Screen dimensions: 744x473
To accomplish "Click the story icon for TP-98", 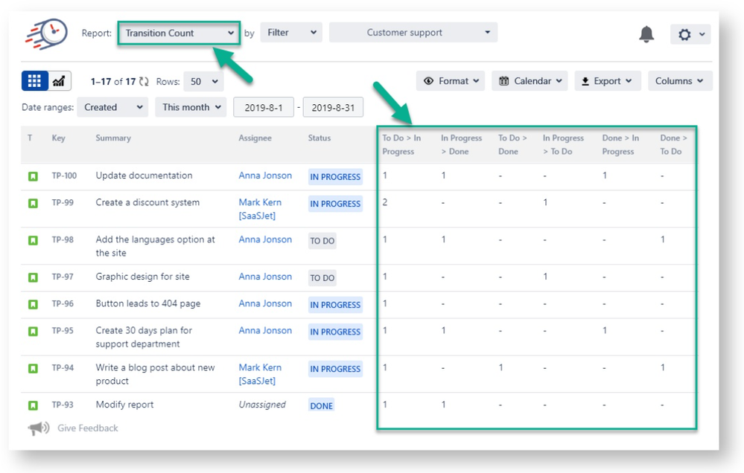I will click(33, 240).
